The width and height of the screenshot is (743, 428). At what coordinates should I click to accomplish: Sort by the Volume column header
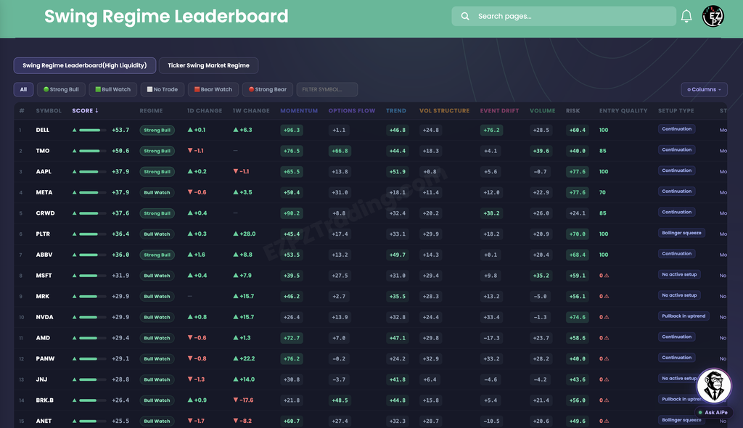pyautogui.click(x=543, y=110)
